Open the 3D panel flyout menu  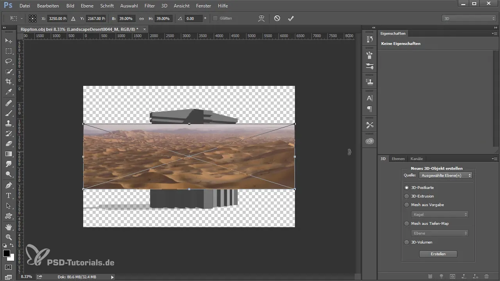tap(495, 159)
